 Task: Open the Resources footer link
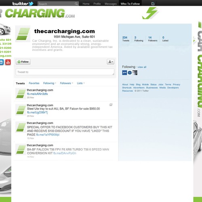pyautogui.click(x=127, y=91)
